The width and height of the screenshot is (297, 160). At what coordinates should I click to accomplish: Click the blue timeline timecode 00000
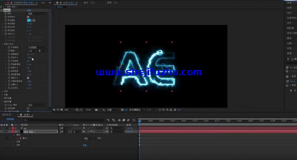[10, 119]
